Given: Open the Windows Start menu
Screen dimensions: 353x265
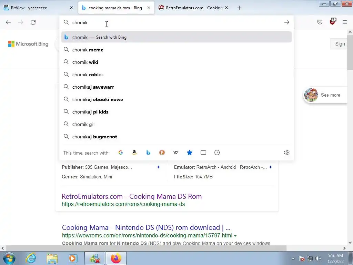Looking at the screenshot, I should coord(9,258).
